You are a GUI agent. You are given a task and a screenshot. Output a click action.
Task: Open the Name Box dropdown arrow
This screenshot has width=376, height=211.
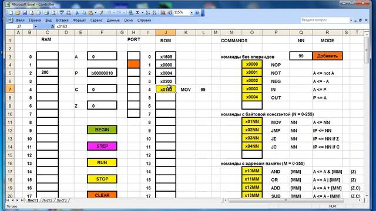[x=35, y=26]
